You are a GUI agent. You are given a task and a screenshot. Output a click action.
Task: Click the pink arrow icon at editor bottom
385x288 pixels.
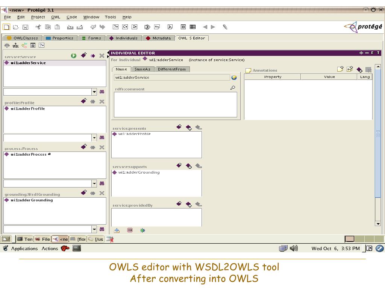130,230
